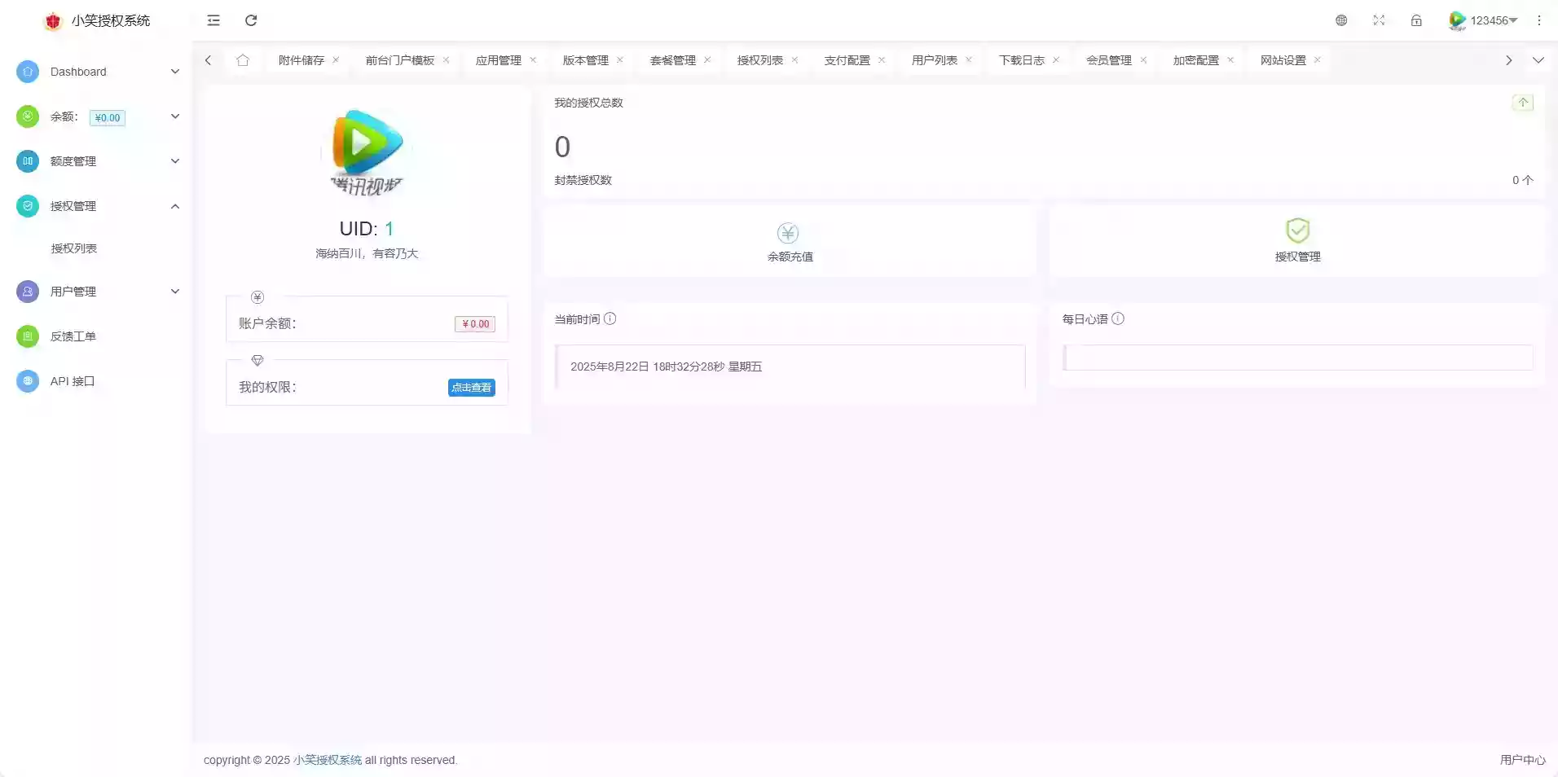This screenshot has width=1558, height=777.
Task: Switch to the 应用管理 tab
Action: pos(497,59)
